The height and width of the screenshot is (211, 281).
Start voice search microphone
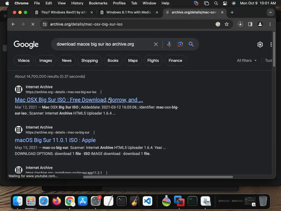point(169,44)
